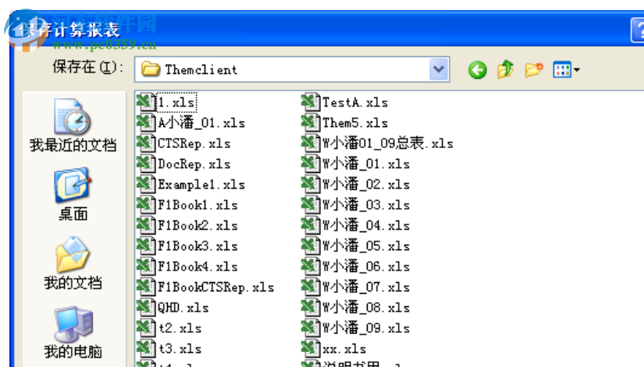Select file name W小潘_05.xls
Image resolution: width=644 pixels, height=367 pixels.
(x=366, y=246)
